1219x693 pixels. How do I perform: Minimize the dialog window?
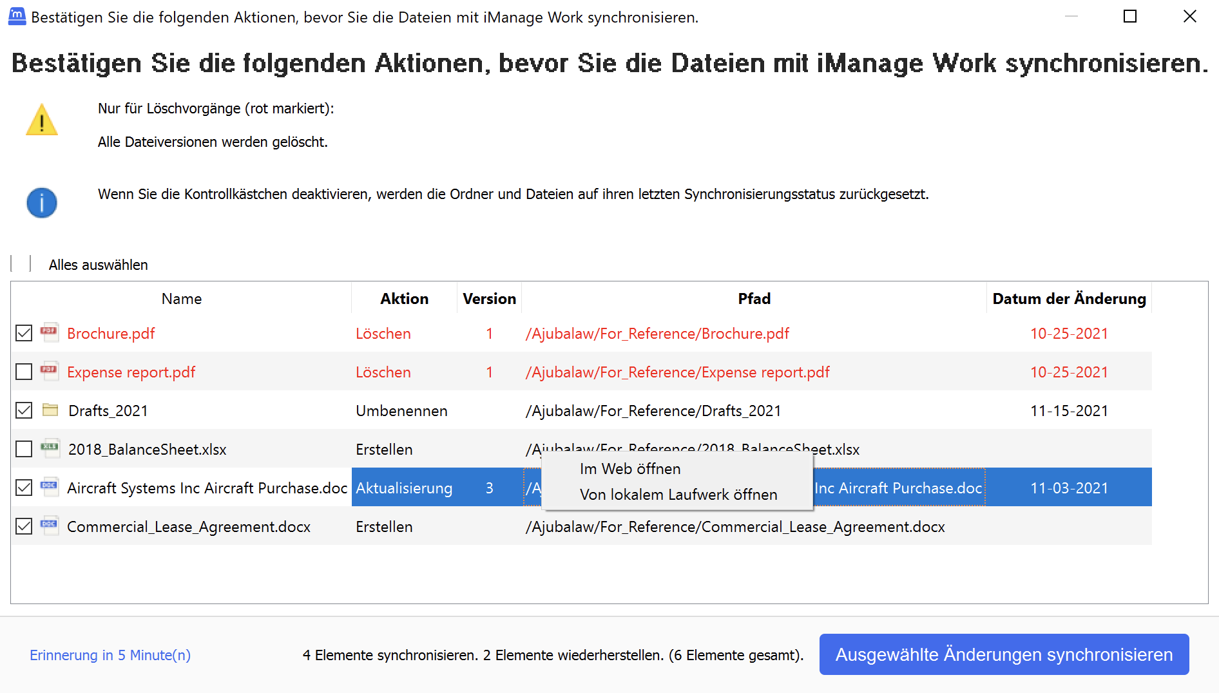1071,16
